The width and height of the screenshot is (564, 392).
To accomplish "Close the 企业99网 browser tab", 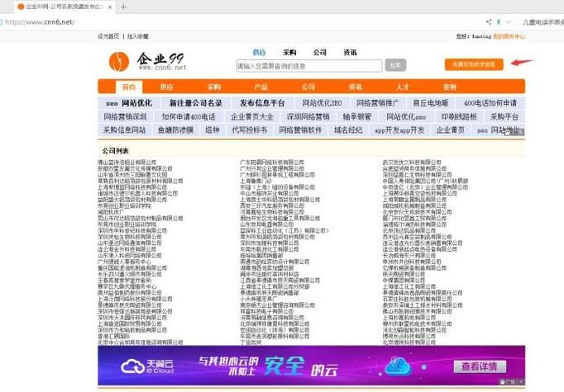I will (110, 7).
